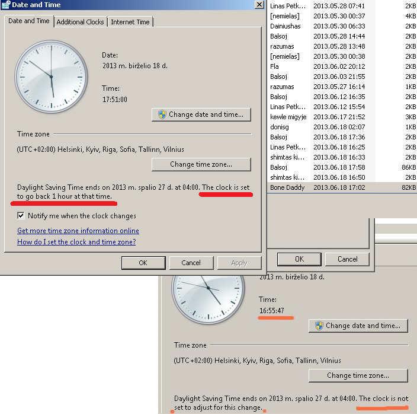This screenshot has height=414, width=417.
Task: Click Change date and time in the front dialog
Action: [201, 114]
